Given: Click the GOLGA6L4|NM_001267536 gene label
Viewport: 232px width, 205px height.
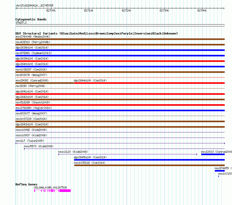Looking at the screenshot, I should tap(51, 188).
